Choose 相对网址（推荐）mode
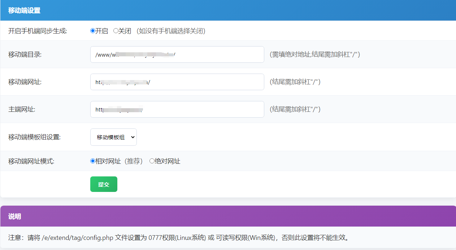Screen dimensions: 456x250 coord(93,161)
